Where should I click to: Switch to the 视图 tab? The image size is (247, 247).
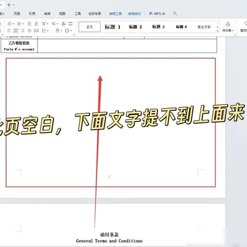click(x=62, y=14)
